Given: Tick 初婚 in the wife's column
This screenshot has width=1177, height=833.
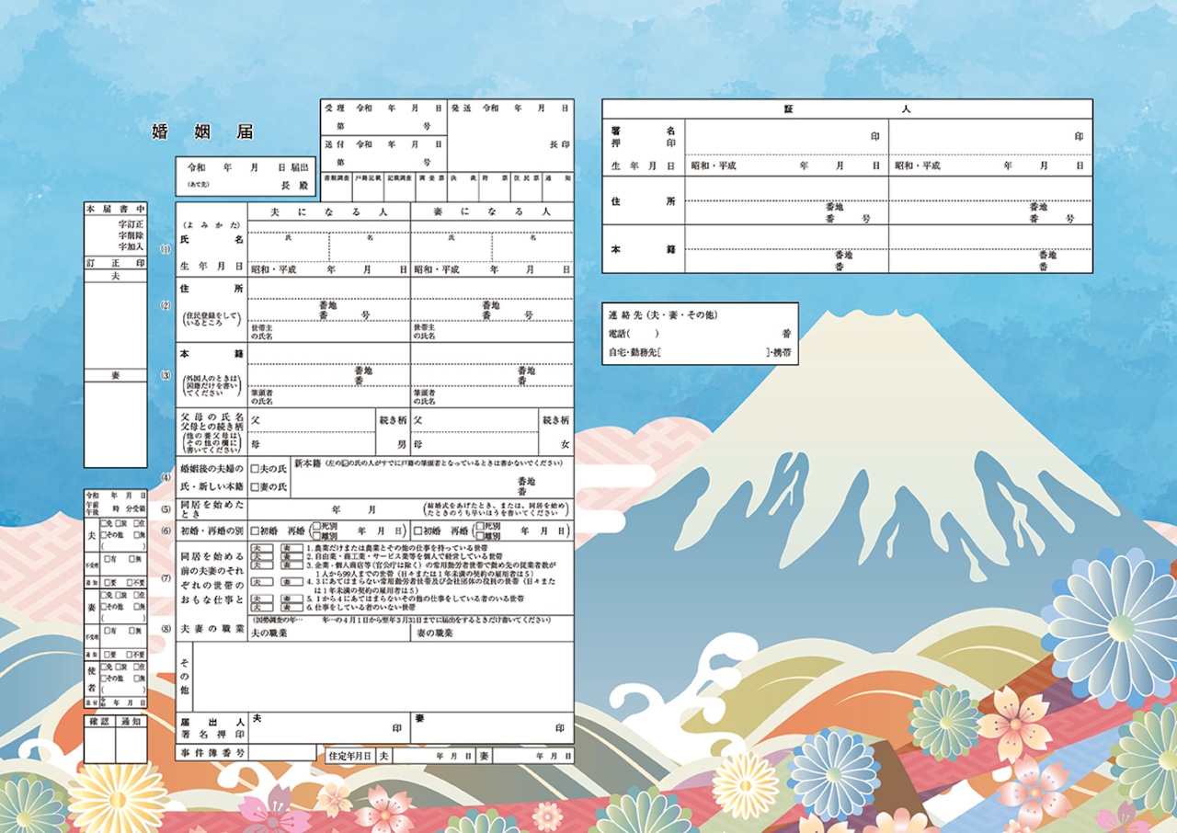Looking at the screenshot, I should [x=417, y=531].
